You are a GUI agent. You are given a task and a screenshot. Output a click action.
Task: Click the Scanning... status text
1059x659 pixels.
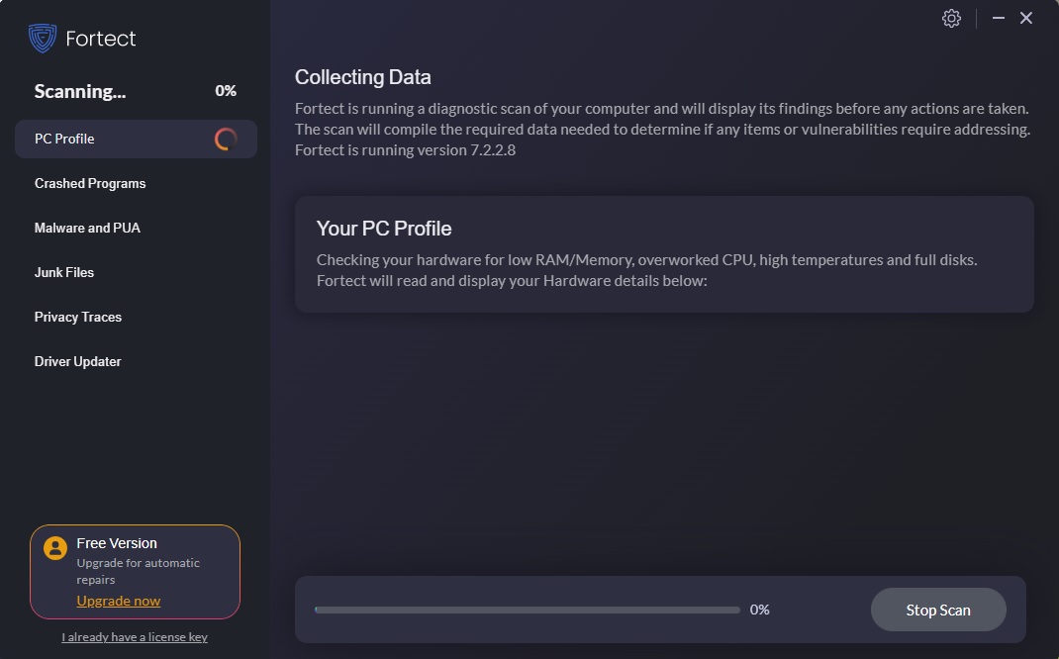80,92
